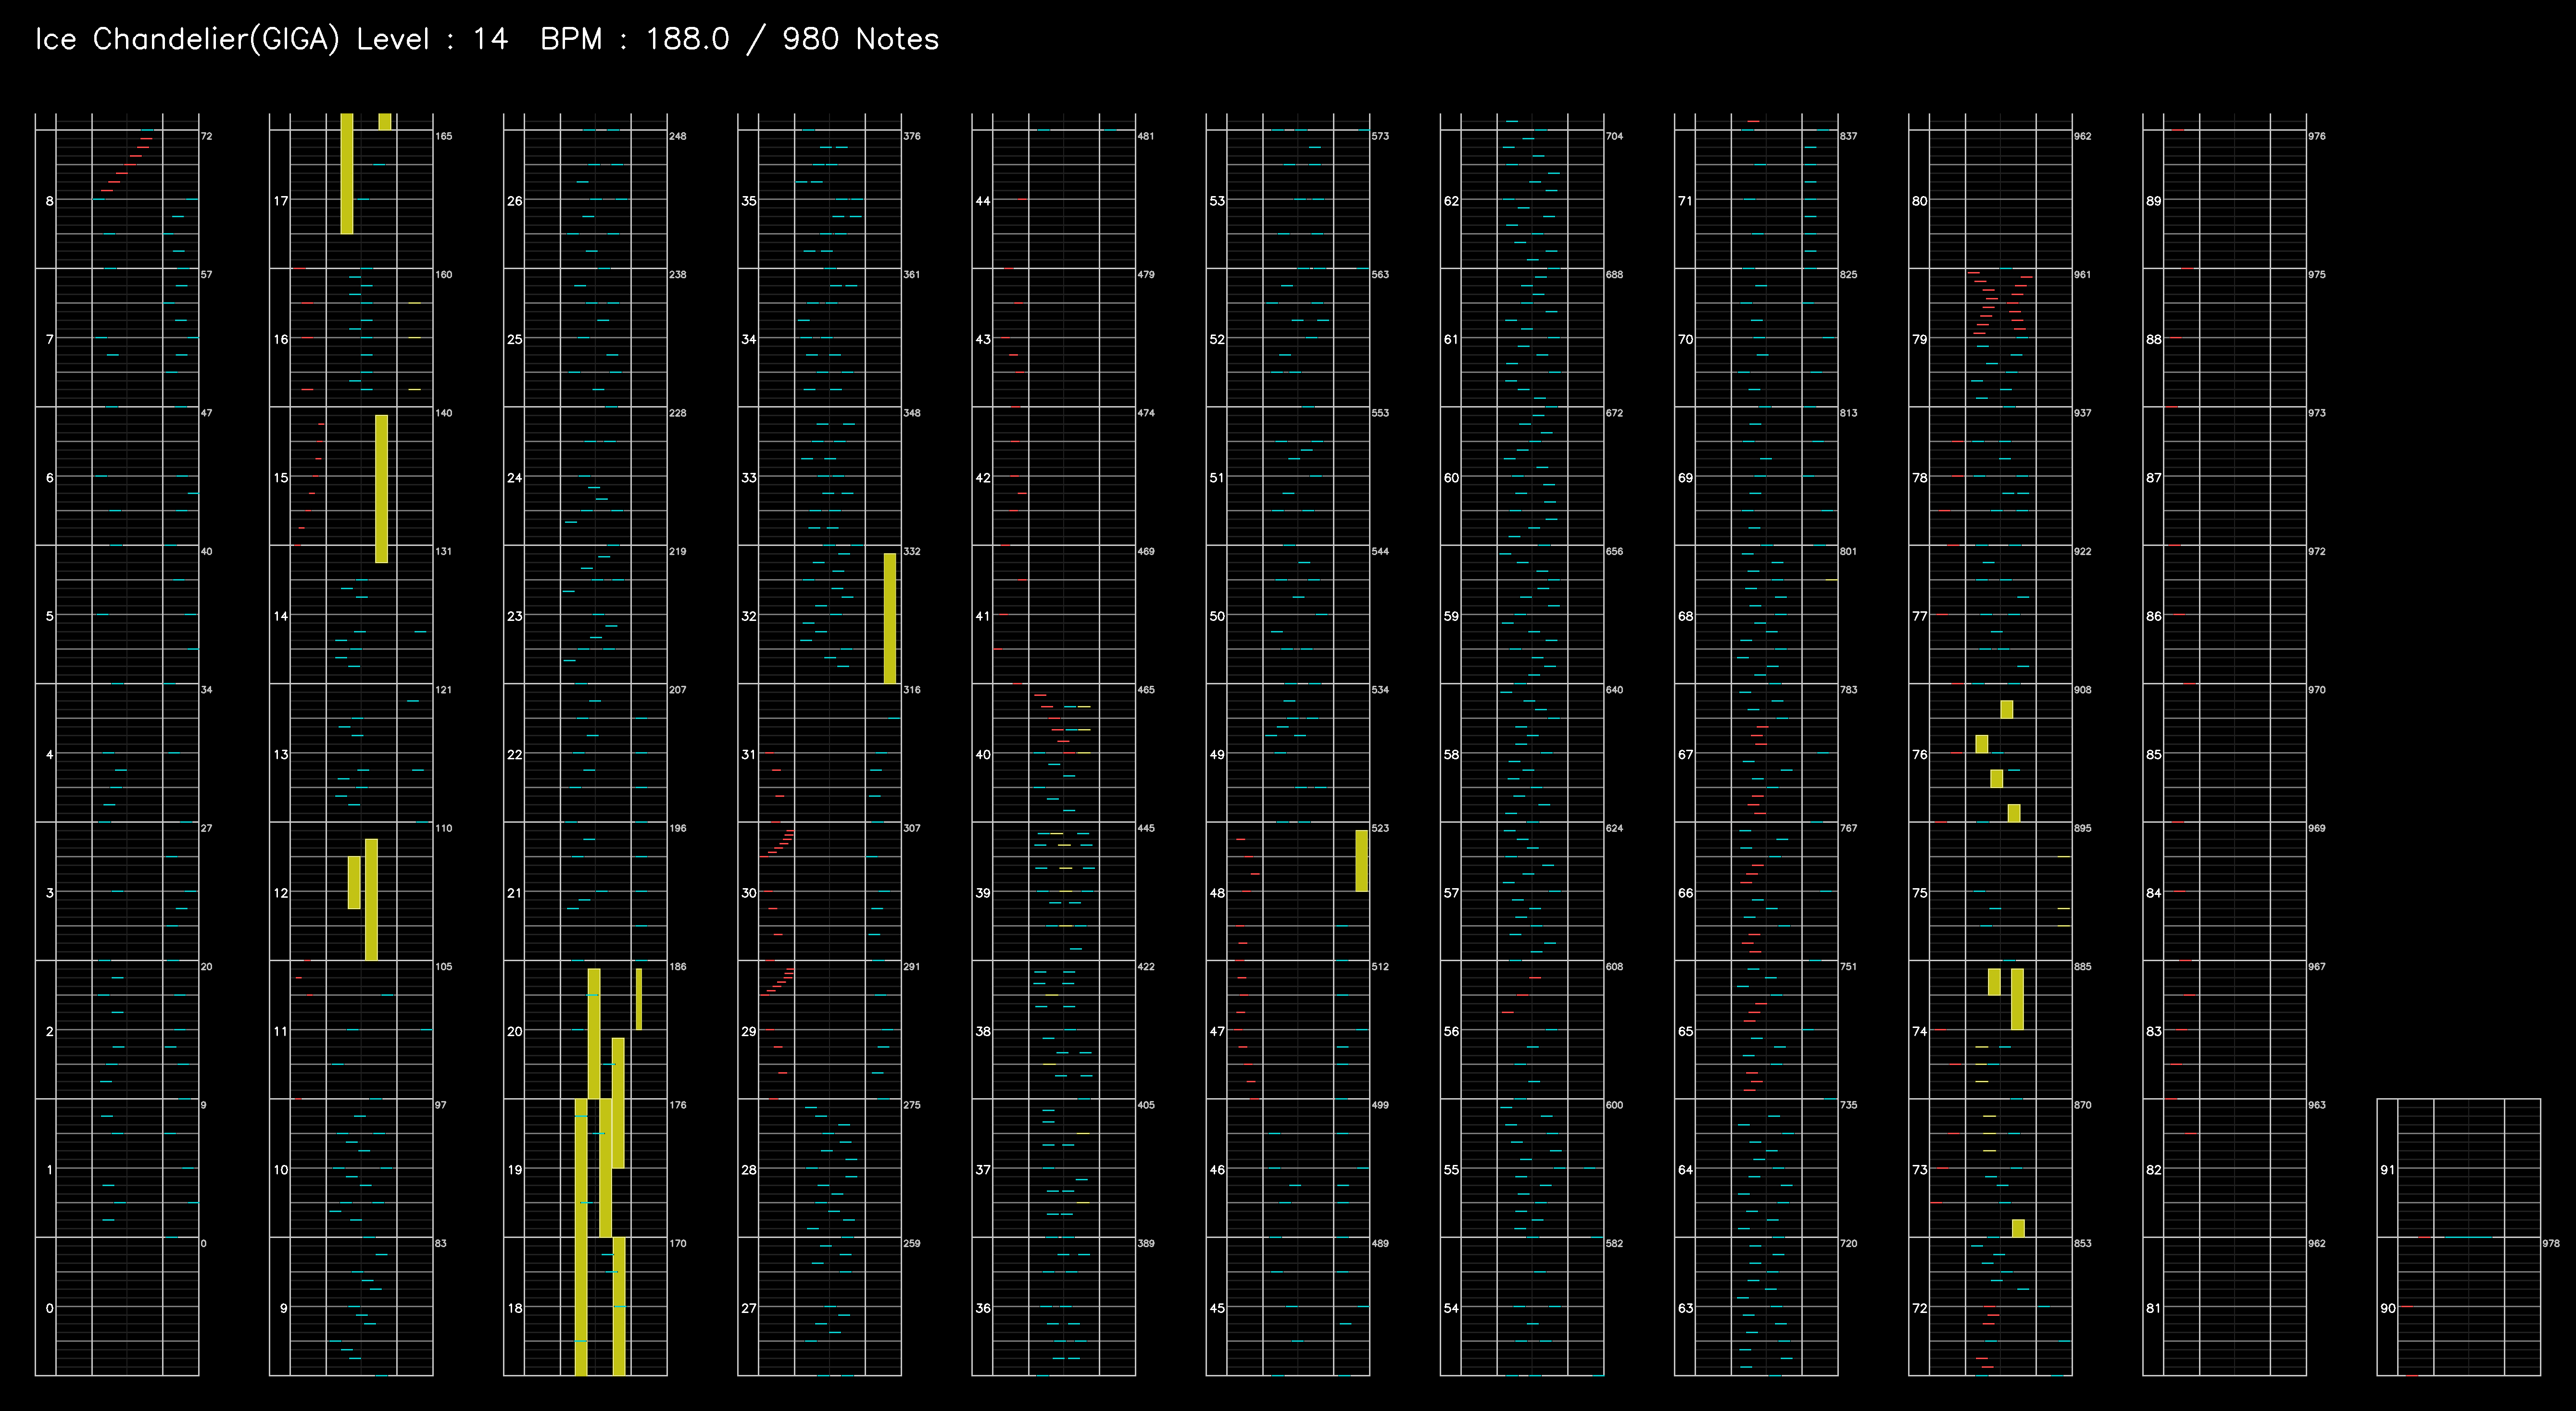
Task: Select the measure 39 label
Action: tap(983, 893)
